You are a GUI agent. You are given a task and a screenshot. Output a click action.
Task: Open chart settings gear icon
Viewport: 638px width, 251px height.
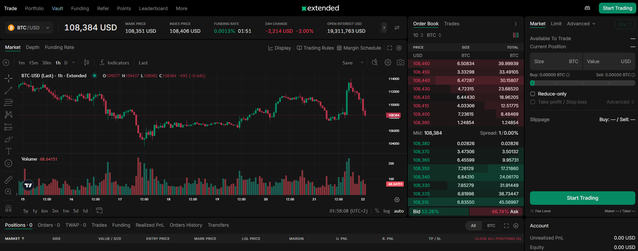point(388,62)
